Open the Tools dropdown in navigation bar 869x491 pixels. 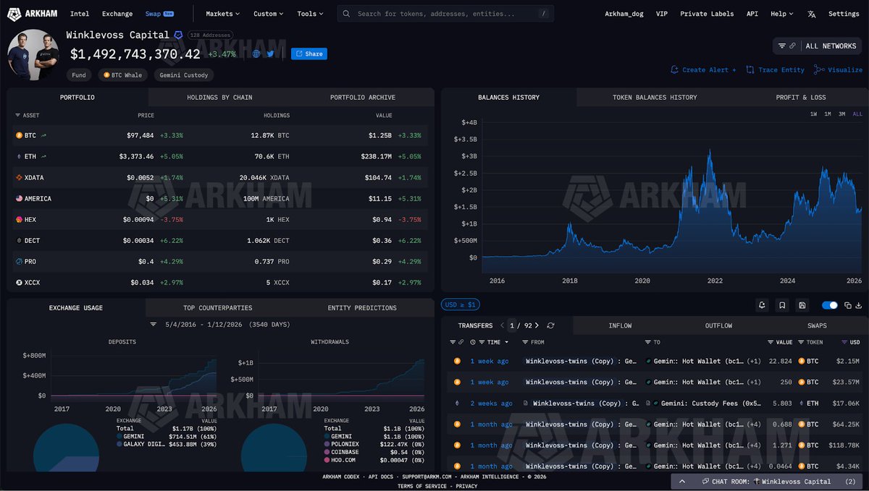(x=310, y=14)
